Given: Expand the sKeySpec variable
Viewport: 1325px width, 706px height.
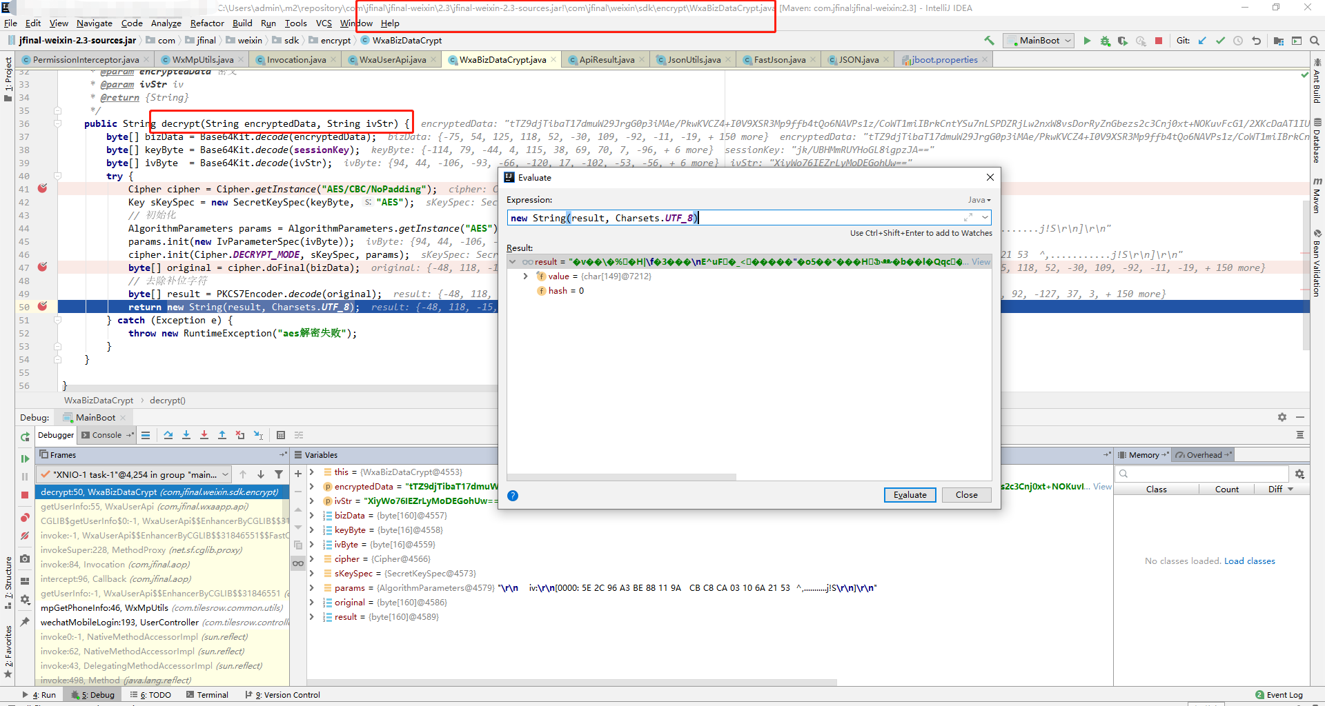Looking at the screenshot, I should coord(312,574).
